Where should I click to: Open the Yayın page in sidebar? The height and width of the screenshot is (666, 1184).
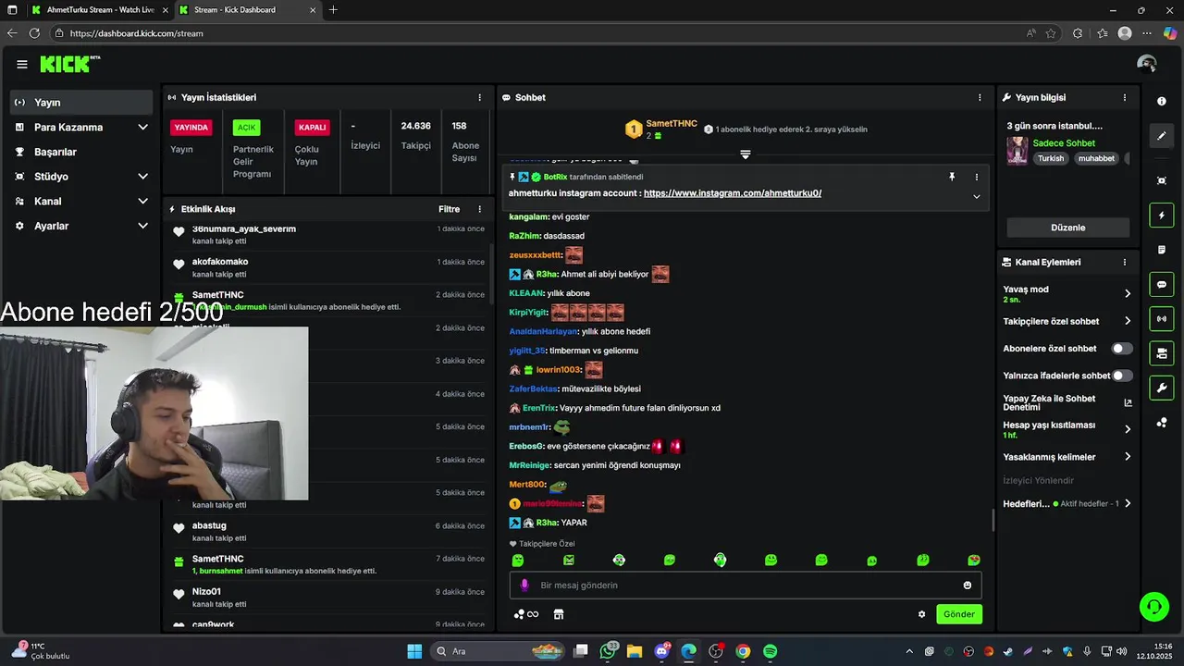[x=81, y=103]
